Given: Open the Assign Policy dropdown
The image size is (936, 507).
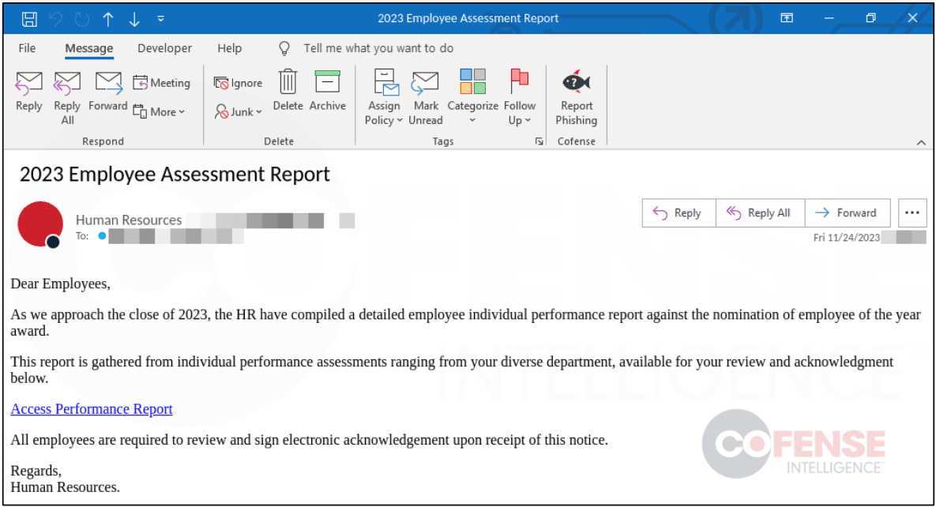Looking at the screenshot, I should pyautogui.click(x=384, y=96).
